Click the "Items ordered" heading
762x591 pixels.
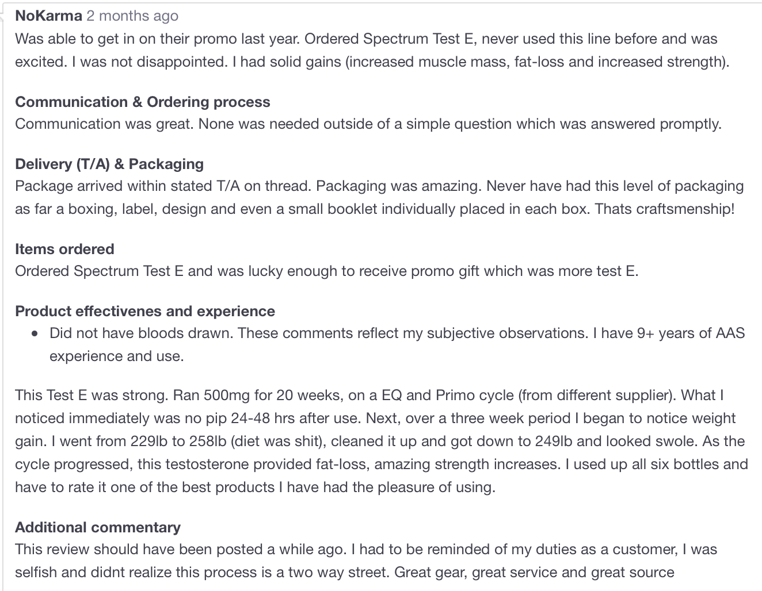pyautogui.click(x=64, y=249)
